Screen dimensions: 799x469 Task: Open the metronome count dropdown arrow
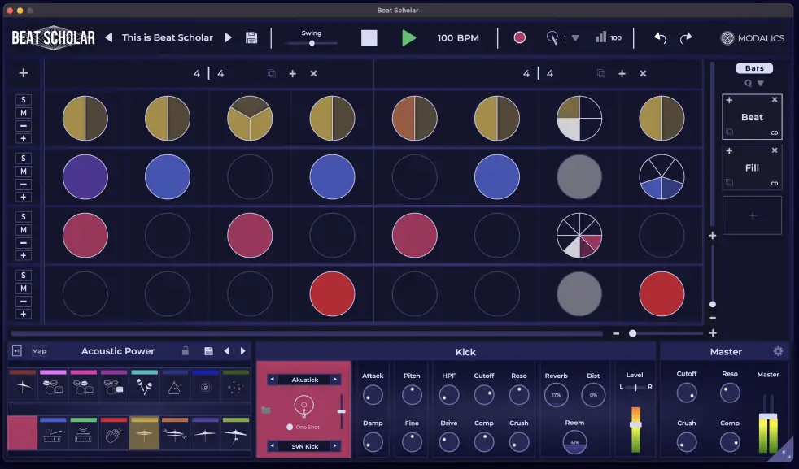click(x=575, y=38)
